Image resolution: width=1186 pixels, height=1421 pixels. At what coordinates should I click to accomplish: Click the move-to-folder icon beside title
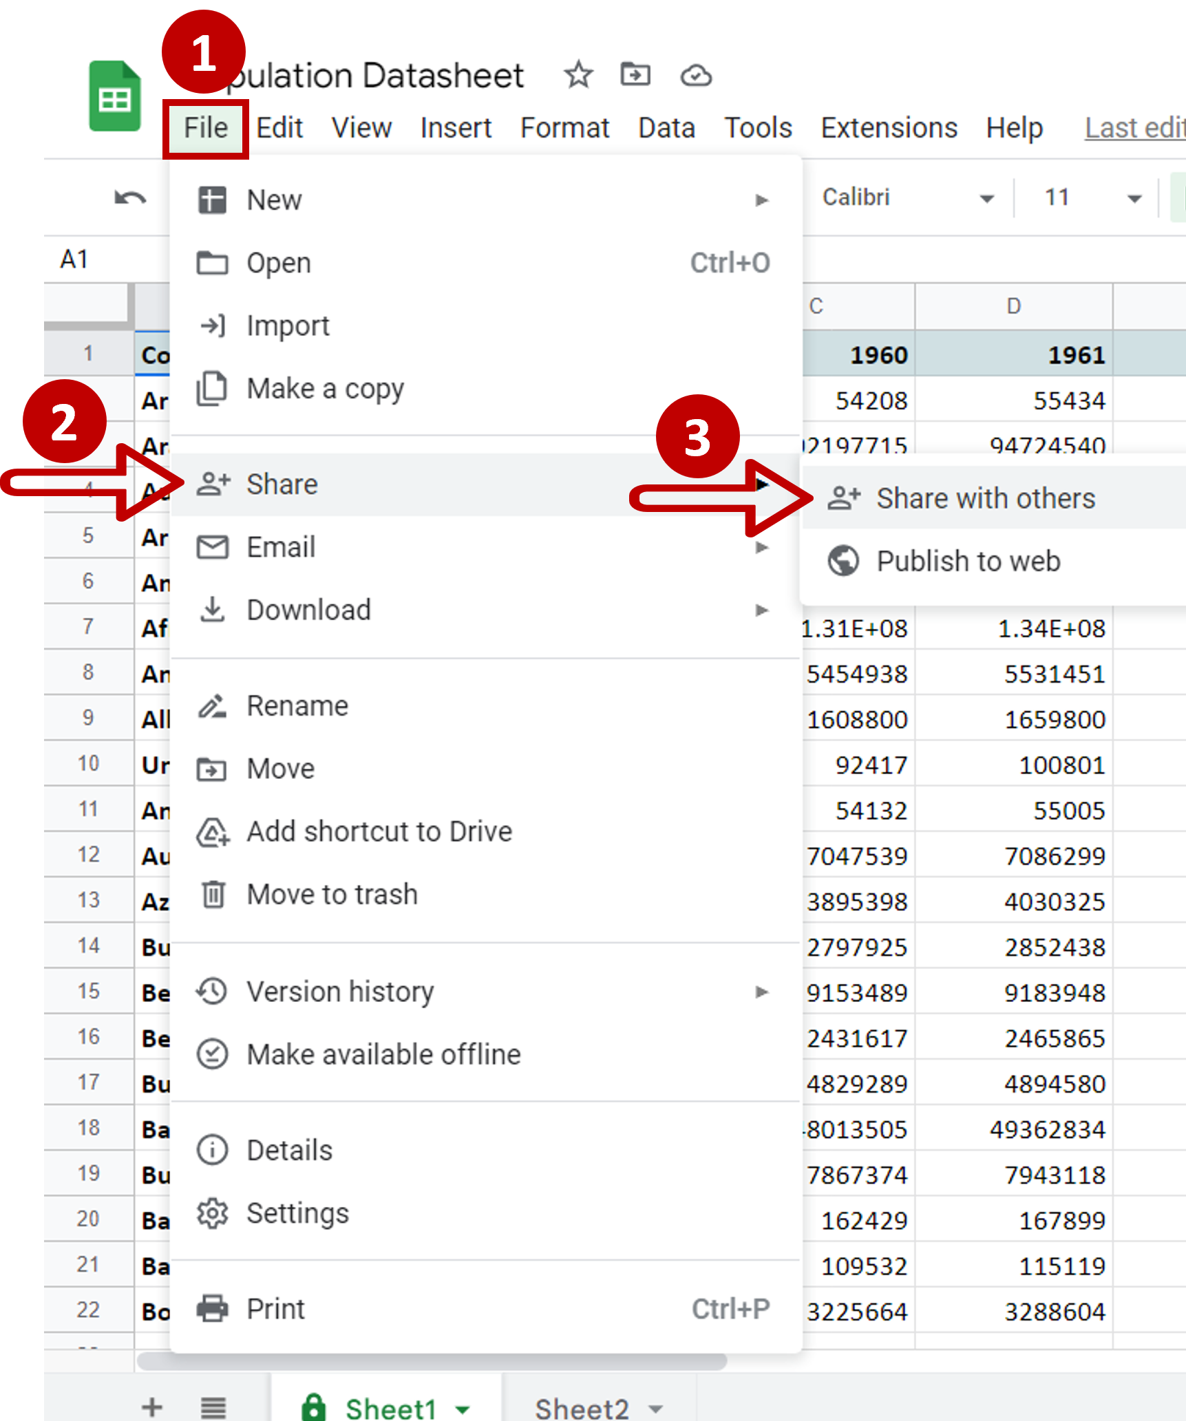[x=635, y=74]
